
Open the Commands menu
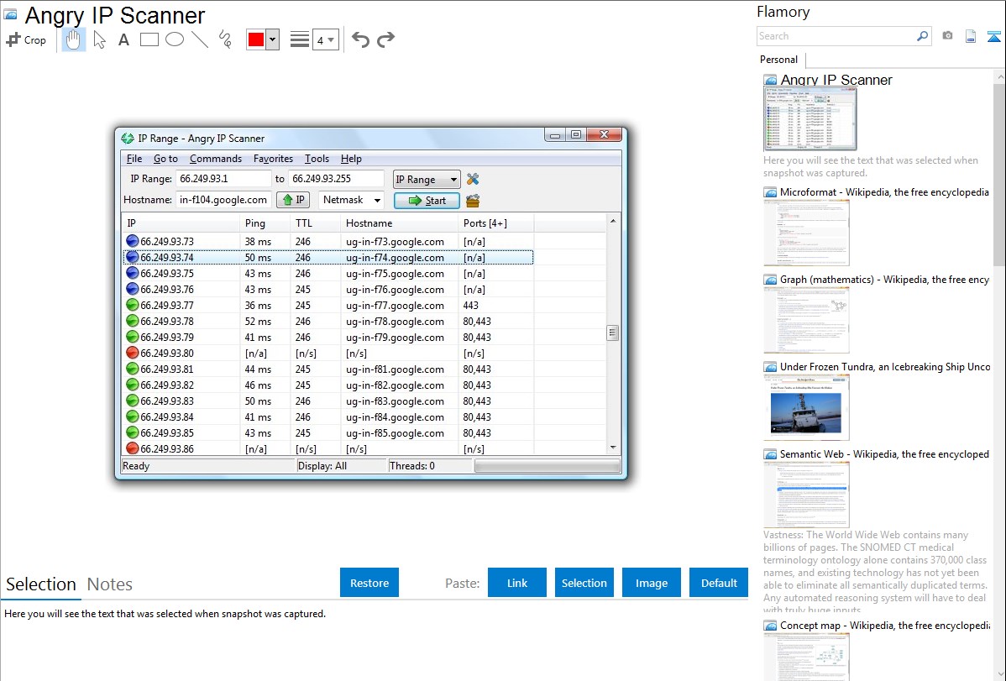pos(216,159)
